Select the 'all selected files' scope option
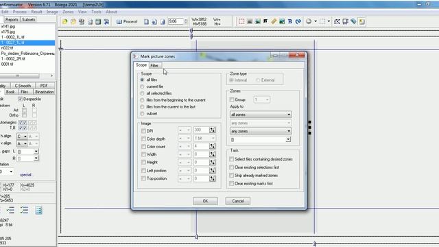This screenshot has width=439, height=247. (142, 93)
